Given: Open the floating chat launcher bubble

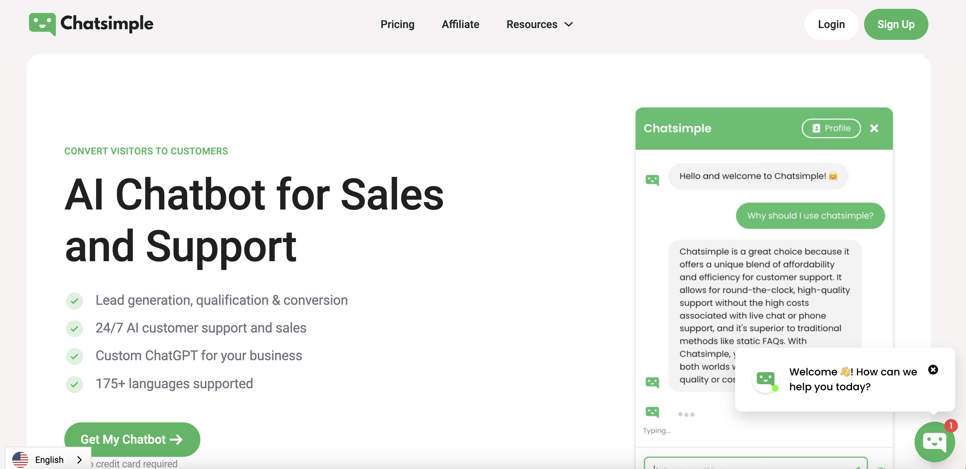Looking at the screenshot, I should [934, 442].
